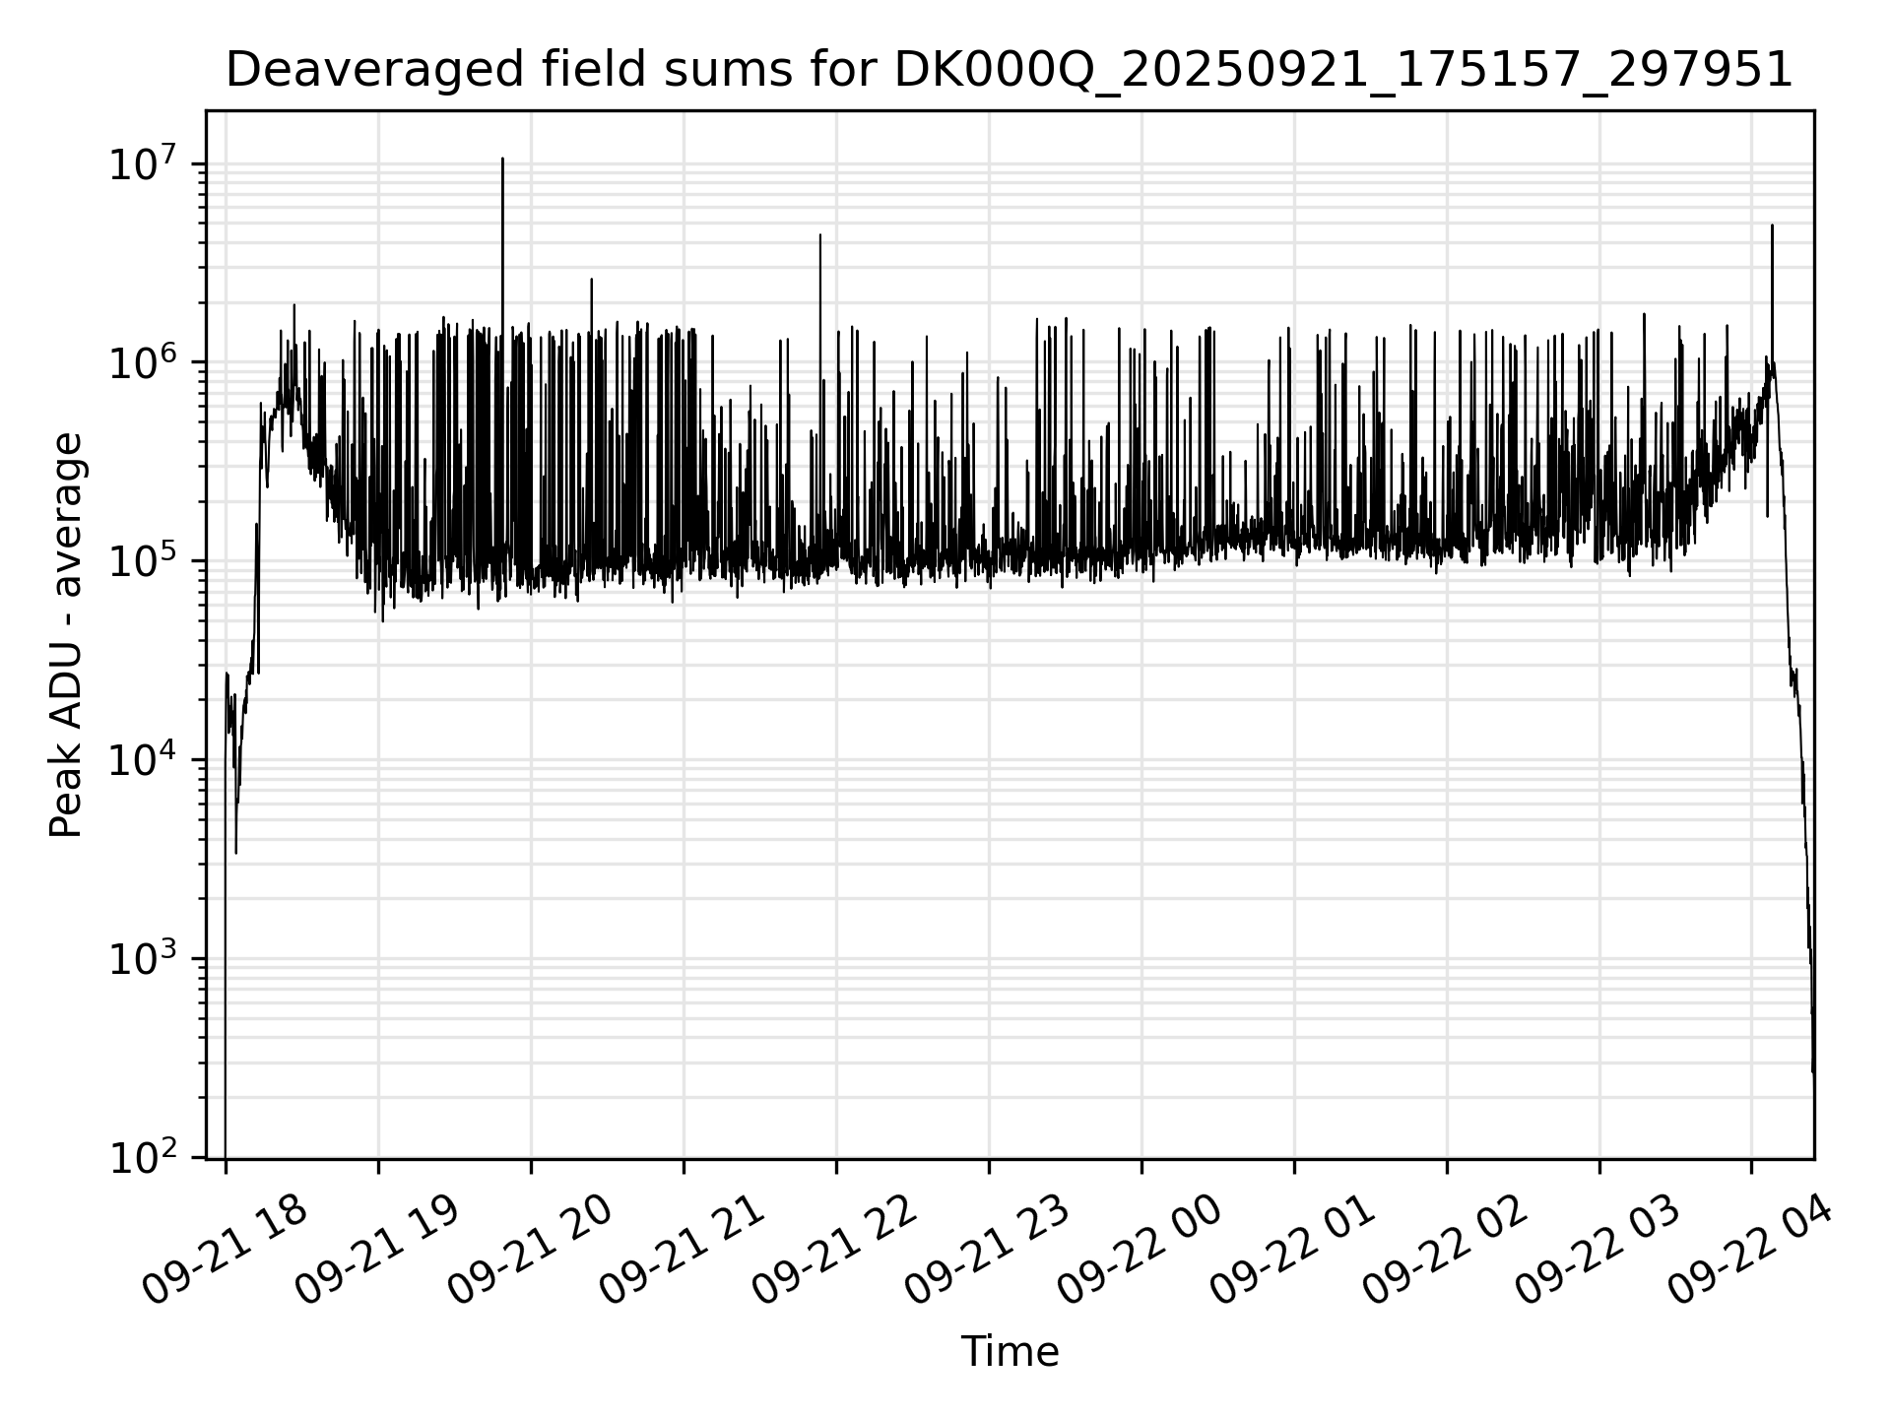The height and width of the screenshot is (1418, 1891).
Task: Click the tallest spike tip above 10^7
Action: pos(502,159)
